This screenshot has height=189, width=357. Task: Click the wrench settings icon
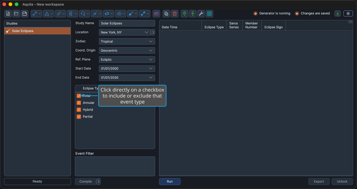click(x=201, y=14)
